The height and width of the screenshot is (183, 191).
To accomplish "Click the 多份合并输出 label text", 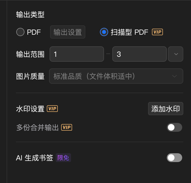I will point(37,128).
